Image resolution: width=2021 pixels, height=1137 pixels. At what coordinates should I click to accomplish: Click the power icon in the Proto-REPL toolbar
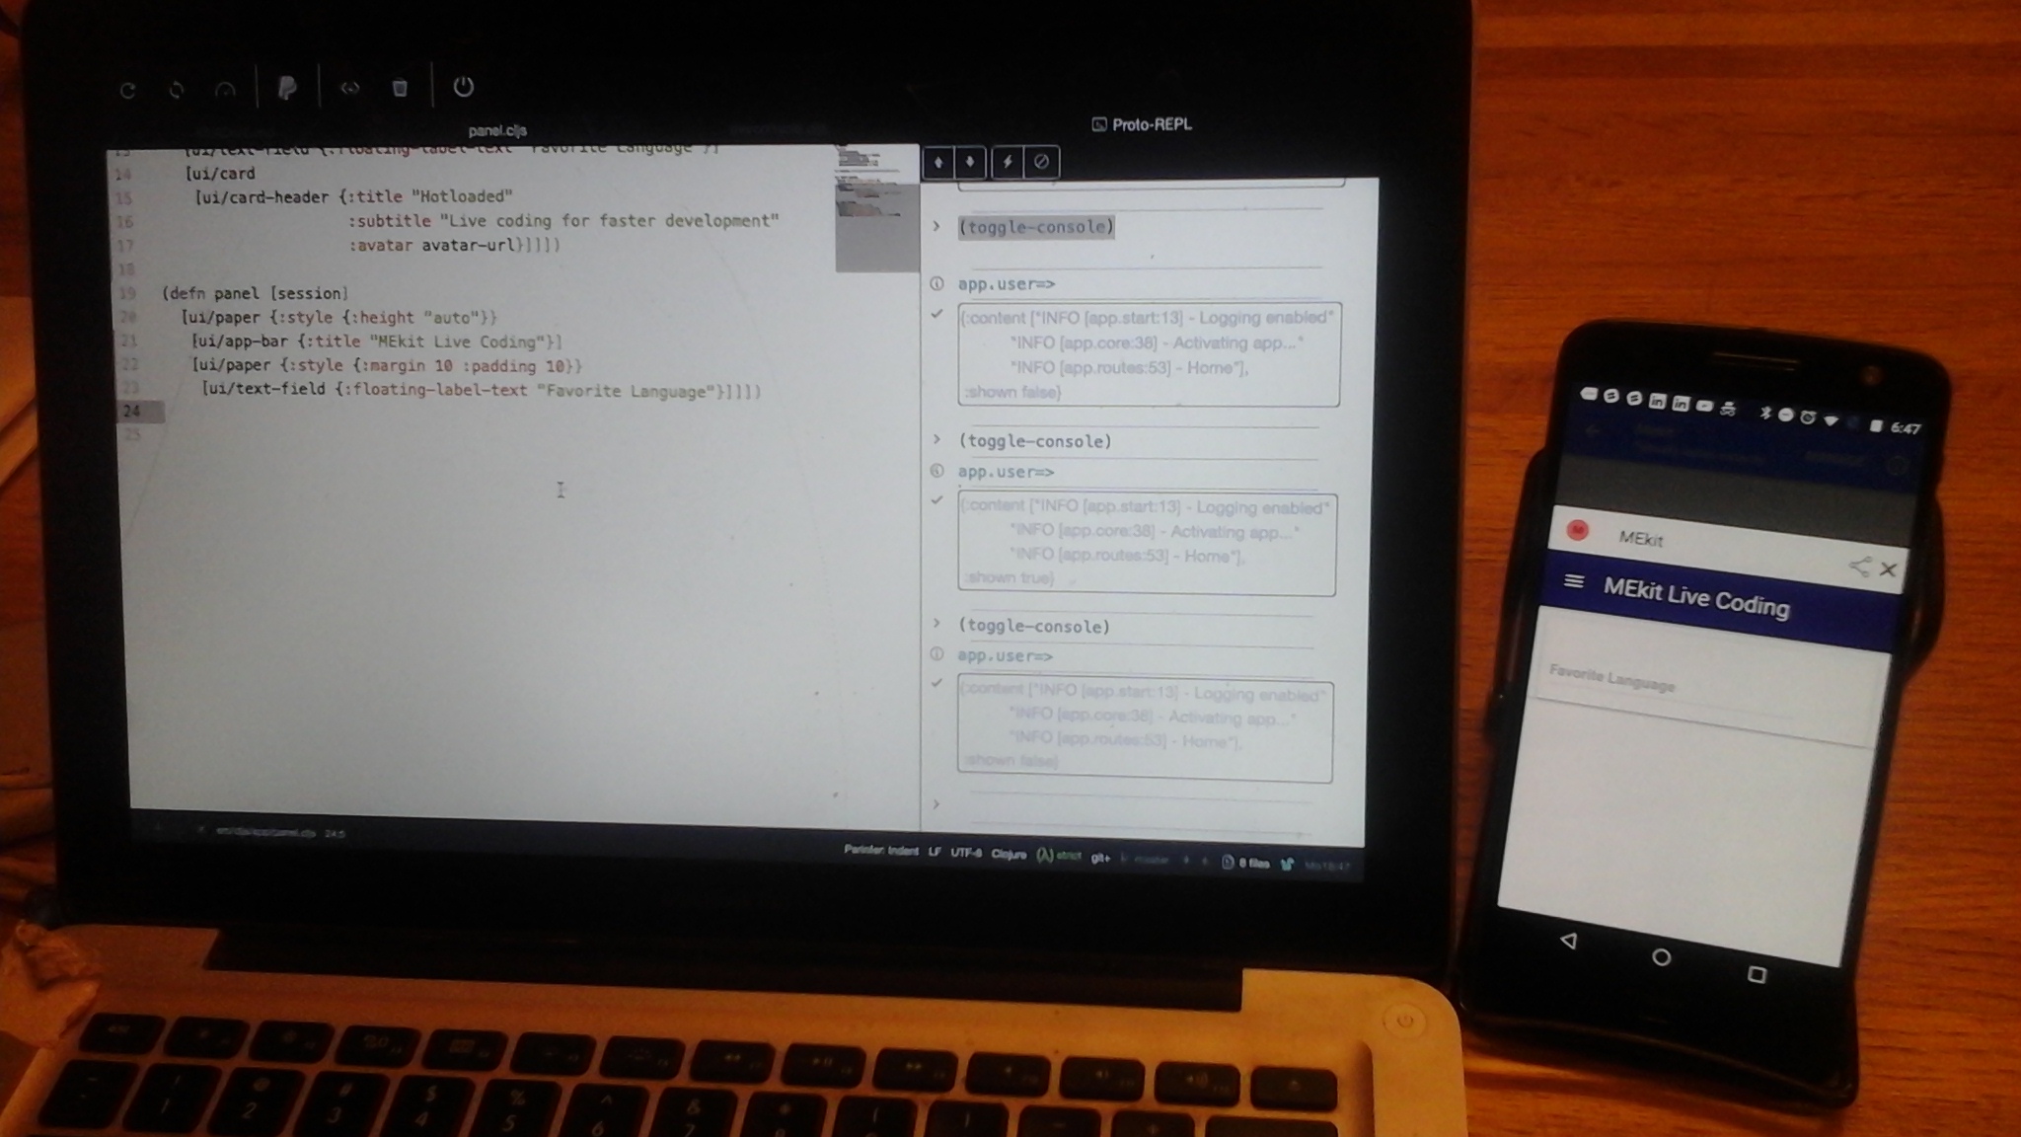tap(463, 87)
